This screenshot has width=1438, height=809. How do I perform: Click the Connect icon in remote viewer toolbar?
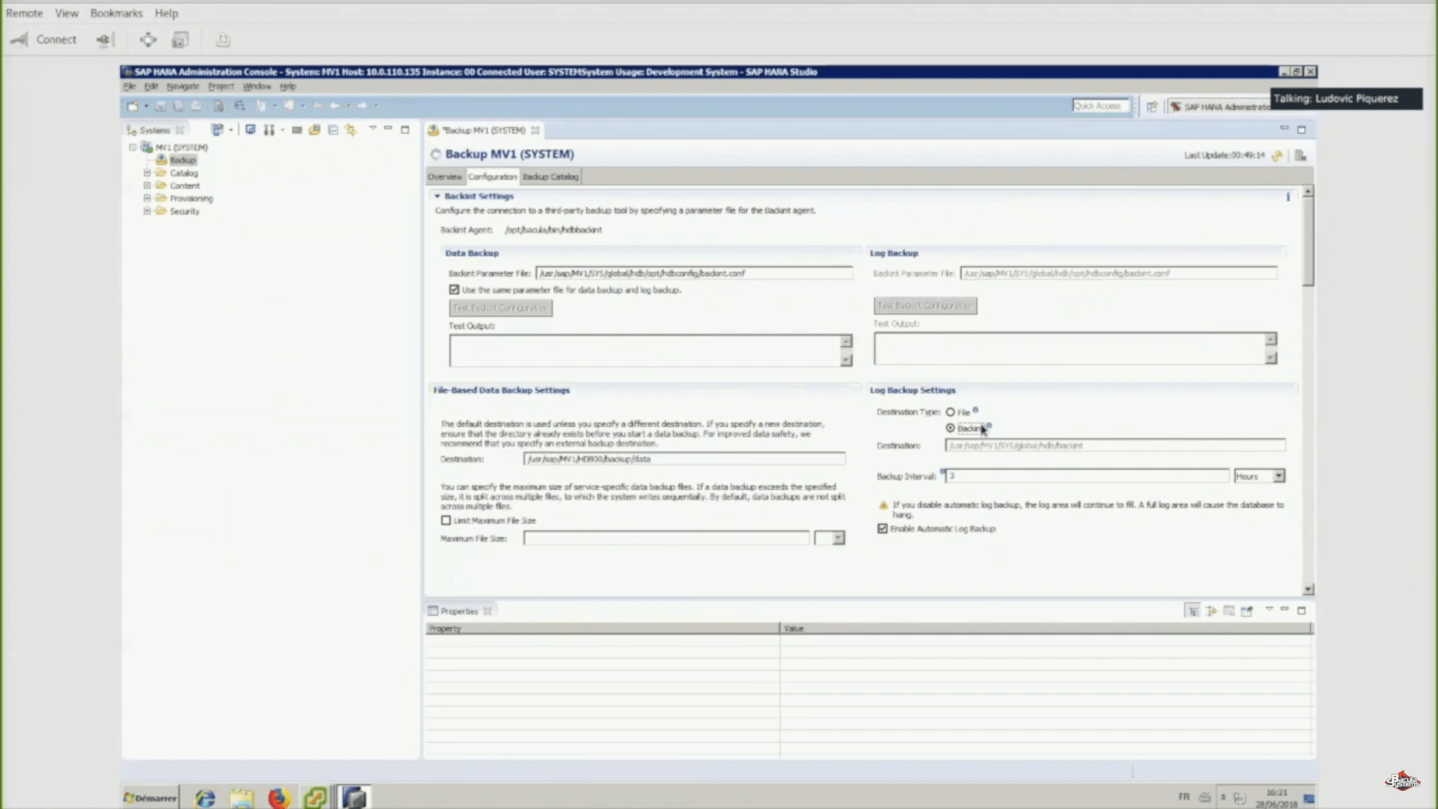click(19, 40)
